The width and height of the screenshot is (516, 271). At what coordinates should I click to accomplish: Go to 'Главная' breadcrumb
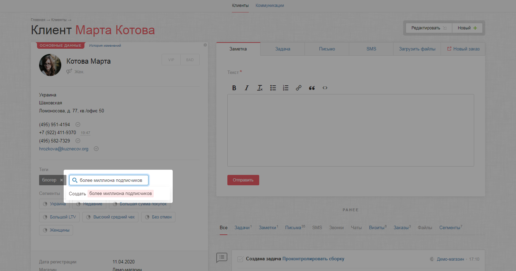[x=38, y=20]
